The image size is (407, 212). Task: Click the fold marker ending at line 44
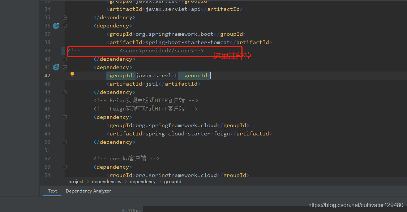tap(65, 92)
